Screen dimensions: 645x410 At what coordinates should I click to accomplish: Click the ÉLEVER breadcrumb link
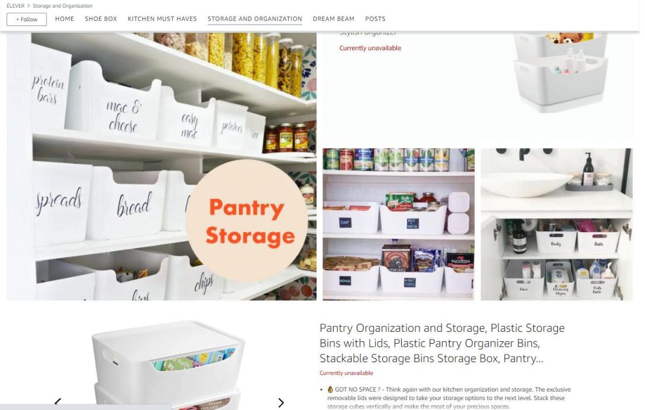pos(15,6)
